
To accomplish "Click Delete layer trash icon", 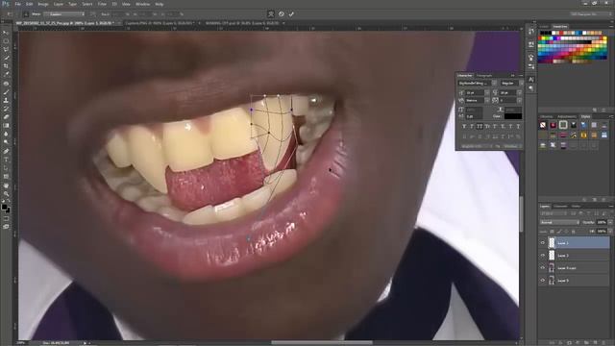I will point(604,343).
